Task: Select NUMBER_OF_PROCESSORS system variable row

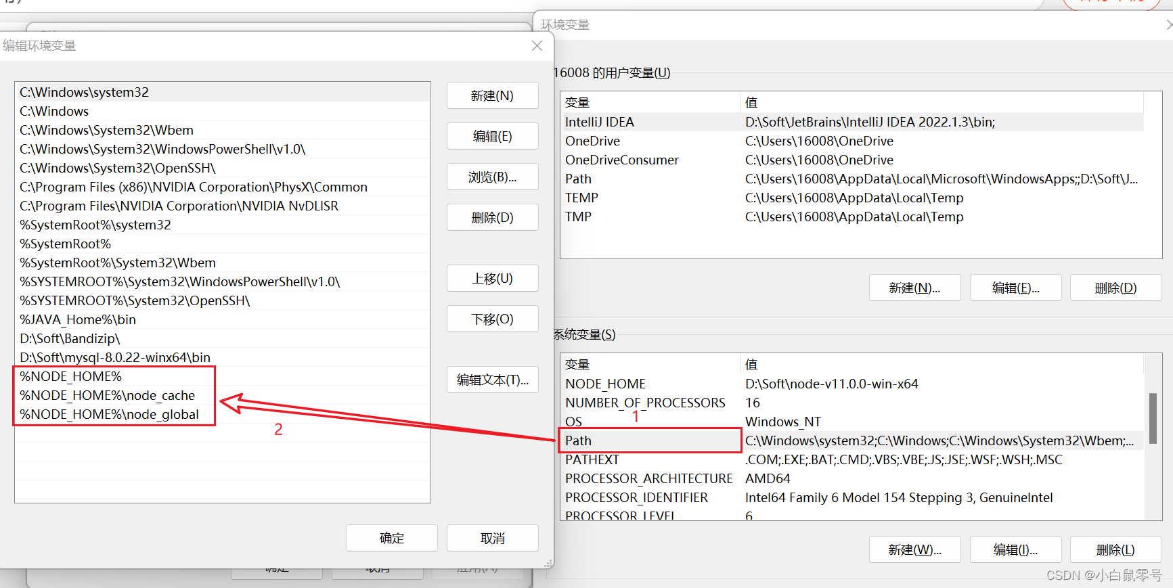Action: click(x=853, y=403)
